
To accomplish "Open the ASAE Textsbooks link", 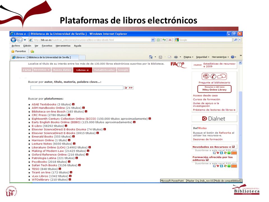I will pos(44,104).
